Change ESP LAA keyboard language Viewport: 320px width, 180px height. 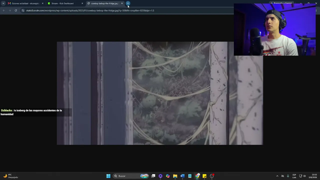[x=294, y=176]
